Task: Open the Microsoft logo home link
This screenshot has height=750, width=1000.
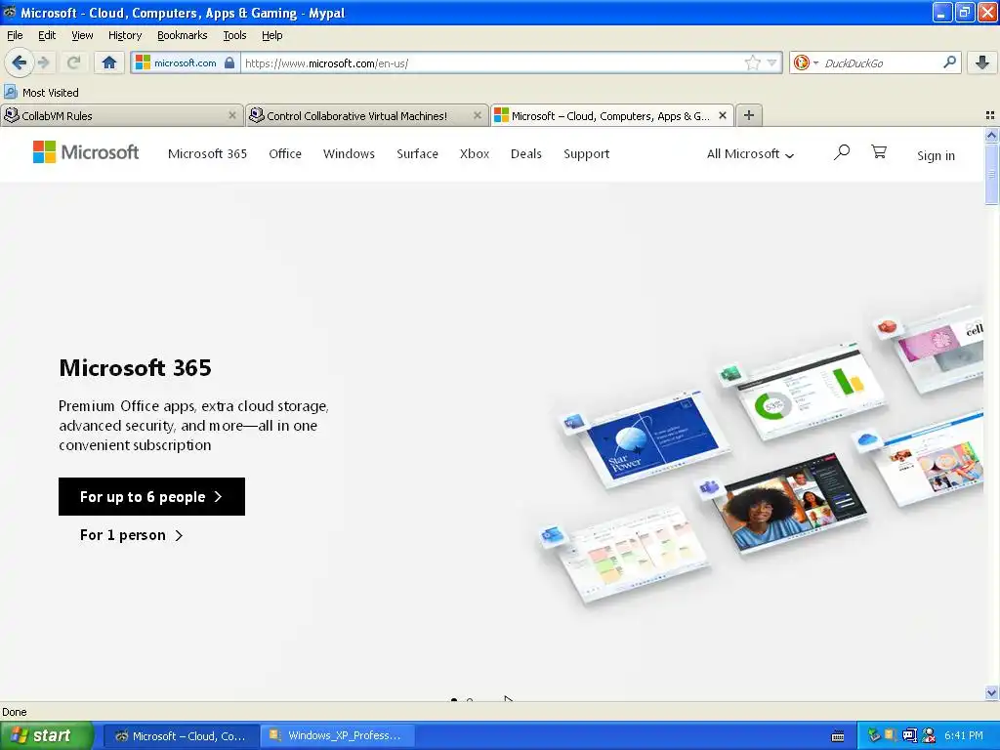Action: 86,152
